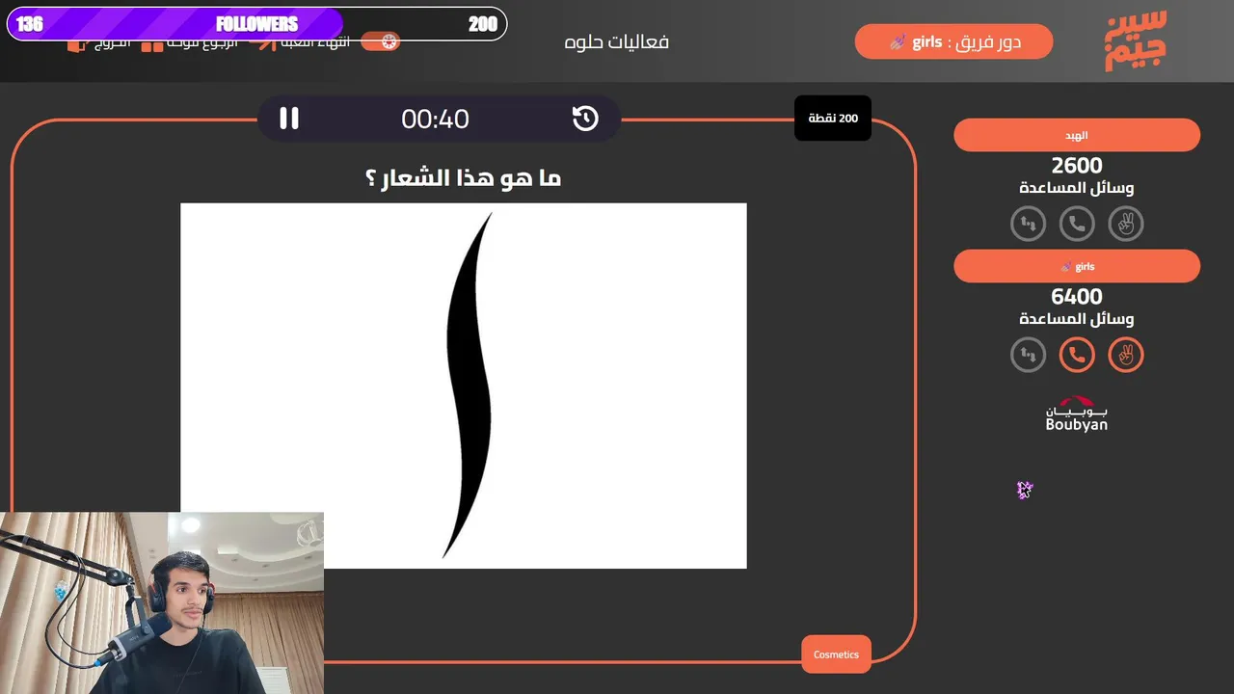Click the 00:40 timer display

pos(435,120)
